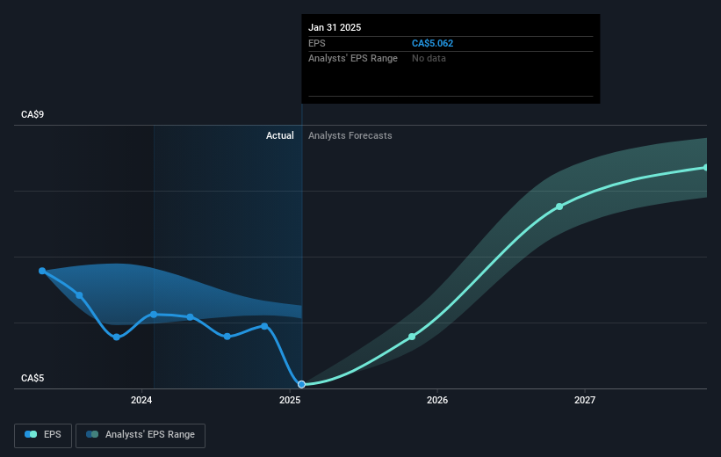Click the 'Actual' section label
This screenshot has height=457, width=721.
click(280, 135)
